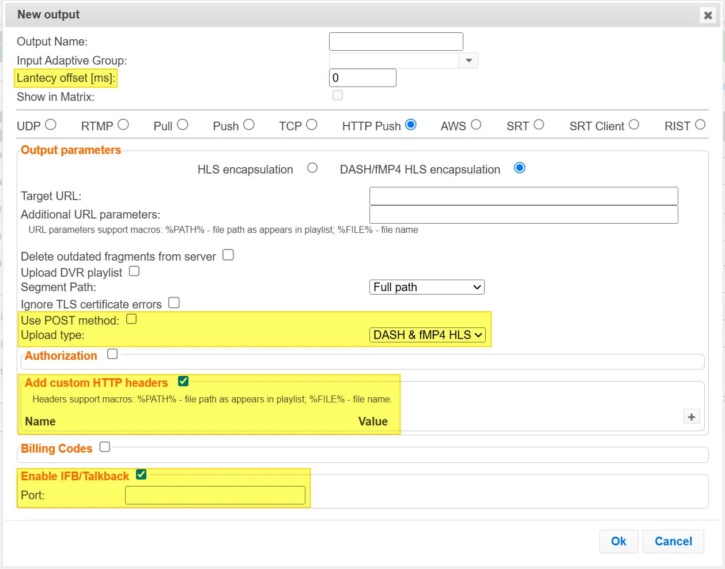725x569 pixels.
Task: Click the Target URL field
Action: 523,196
